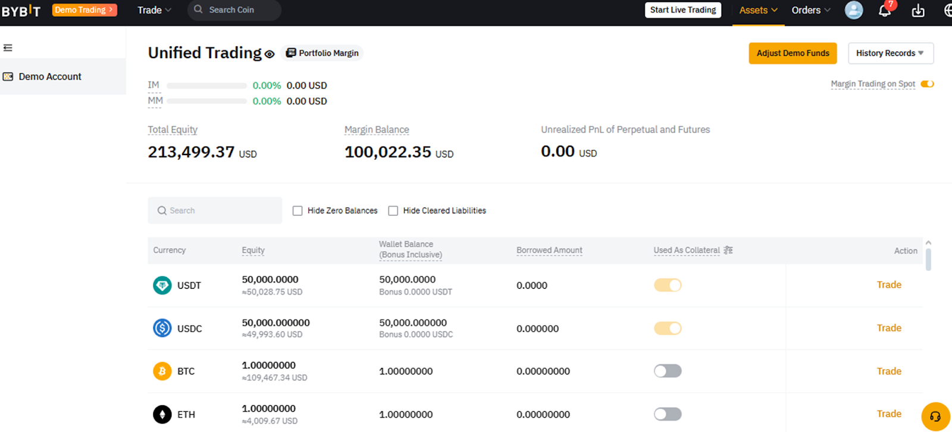Image resolution: width=952 pixels, height=432 pixels.
Task: Click the Demo Trading badge
Action: coord(84,10)
